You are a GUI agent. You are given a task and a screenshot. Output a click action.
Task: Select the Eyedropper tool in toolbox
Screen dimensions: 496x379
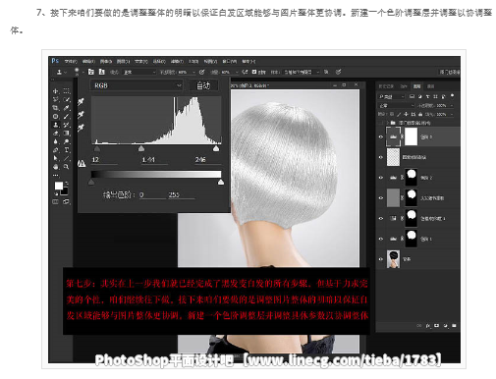tap(67, 108)
